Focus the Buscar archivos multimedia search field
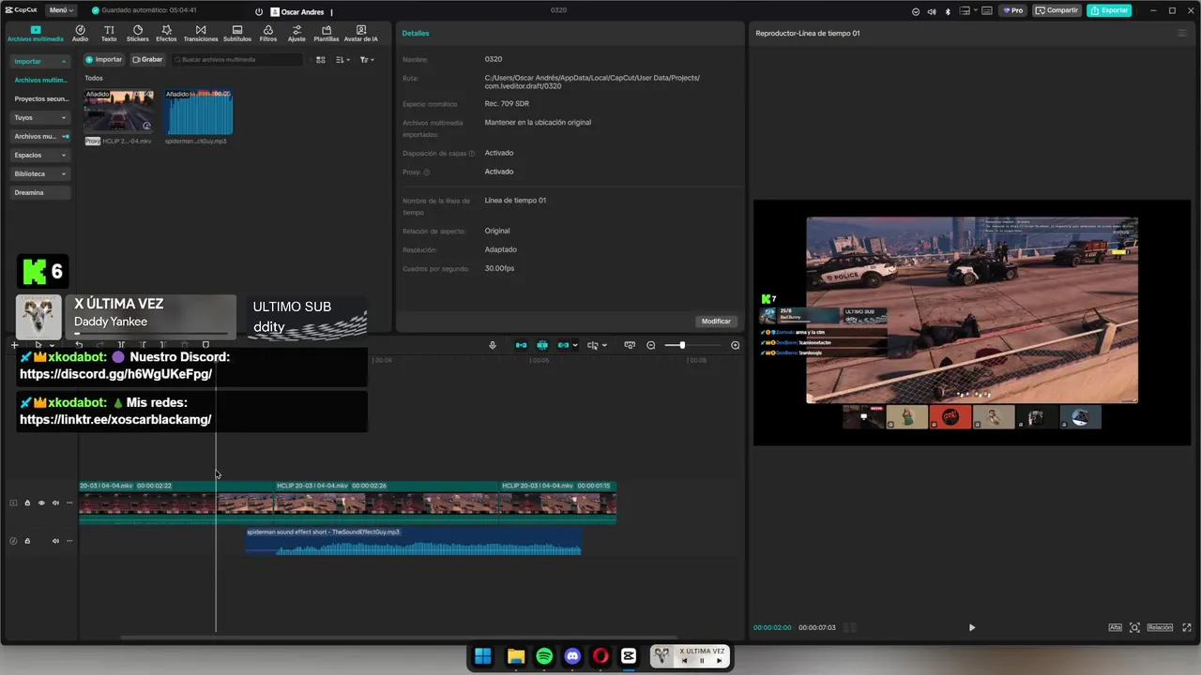This screenshot has width=1201, height=675. [x=236, y=59]
